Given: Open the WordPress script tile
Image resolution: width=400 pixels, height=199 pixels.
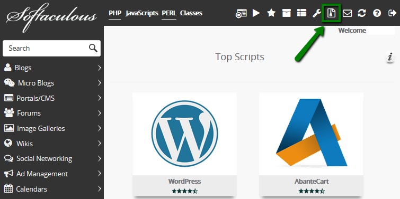Looking at the screenshot, I should 184,144.
